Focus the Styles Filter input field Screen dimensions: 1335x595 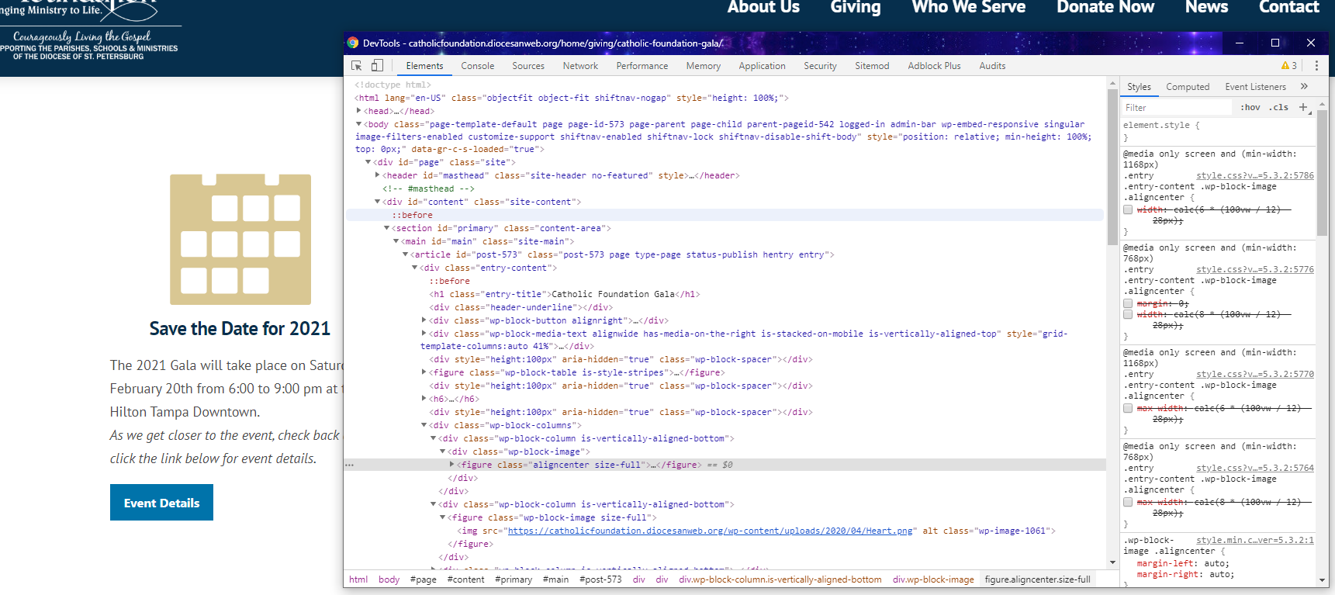[x=1176, y=108]
